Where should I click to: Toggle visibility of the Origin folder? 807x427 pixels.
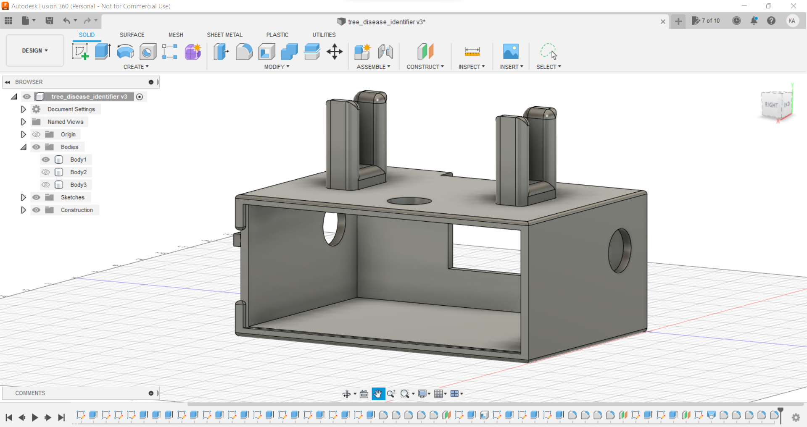tap(37, 134)
